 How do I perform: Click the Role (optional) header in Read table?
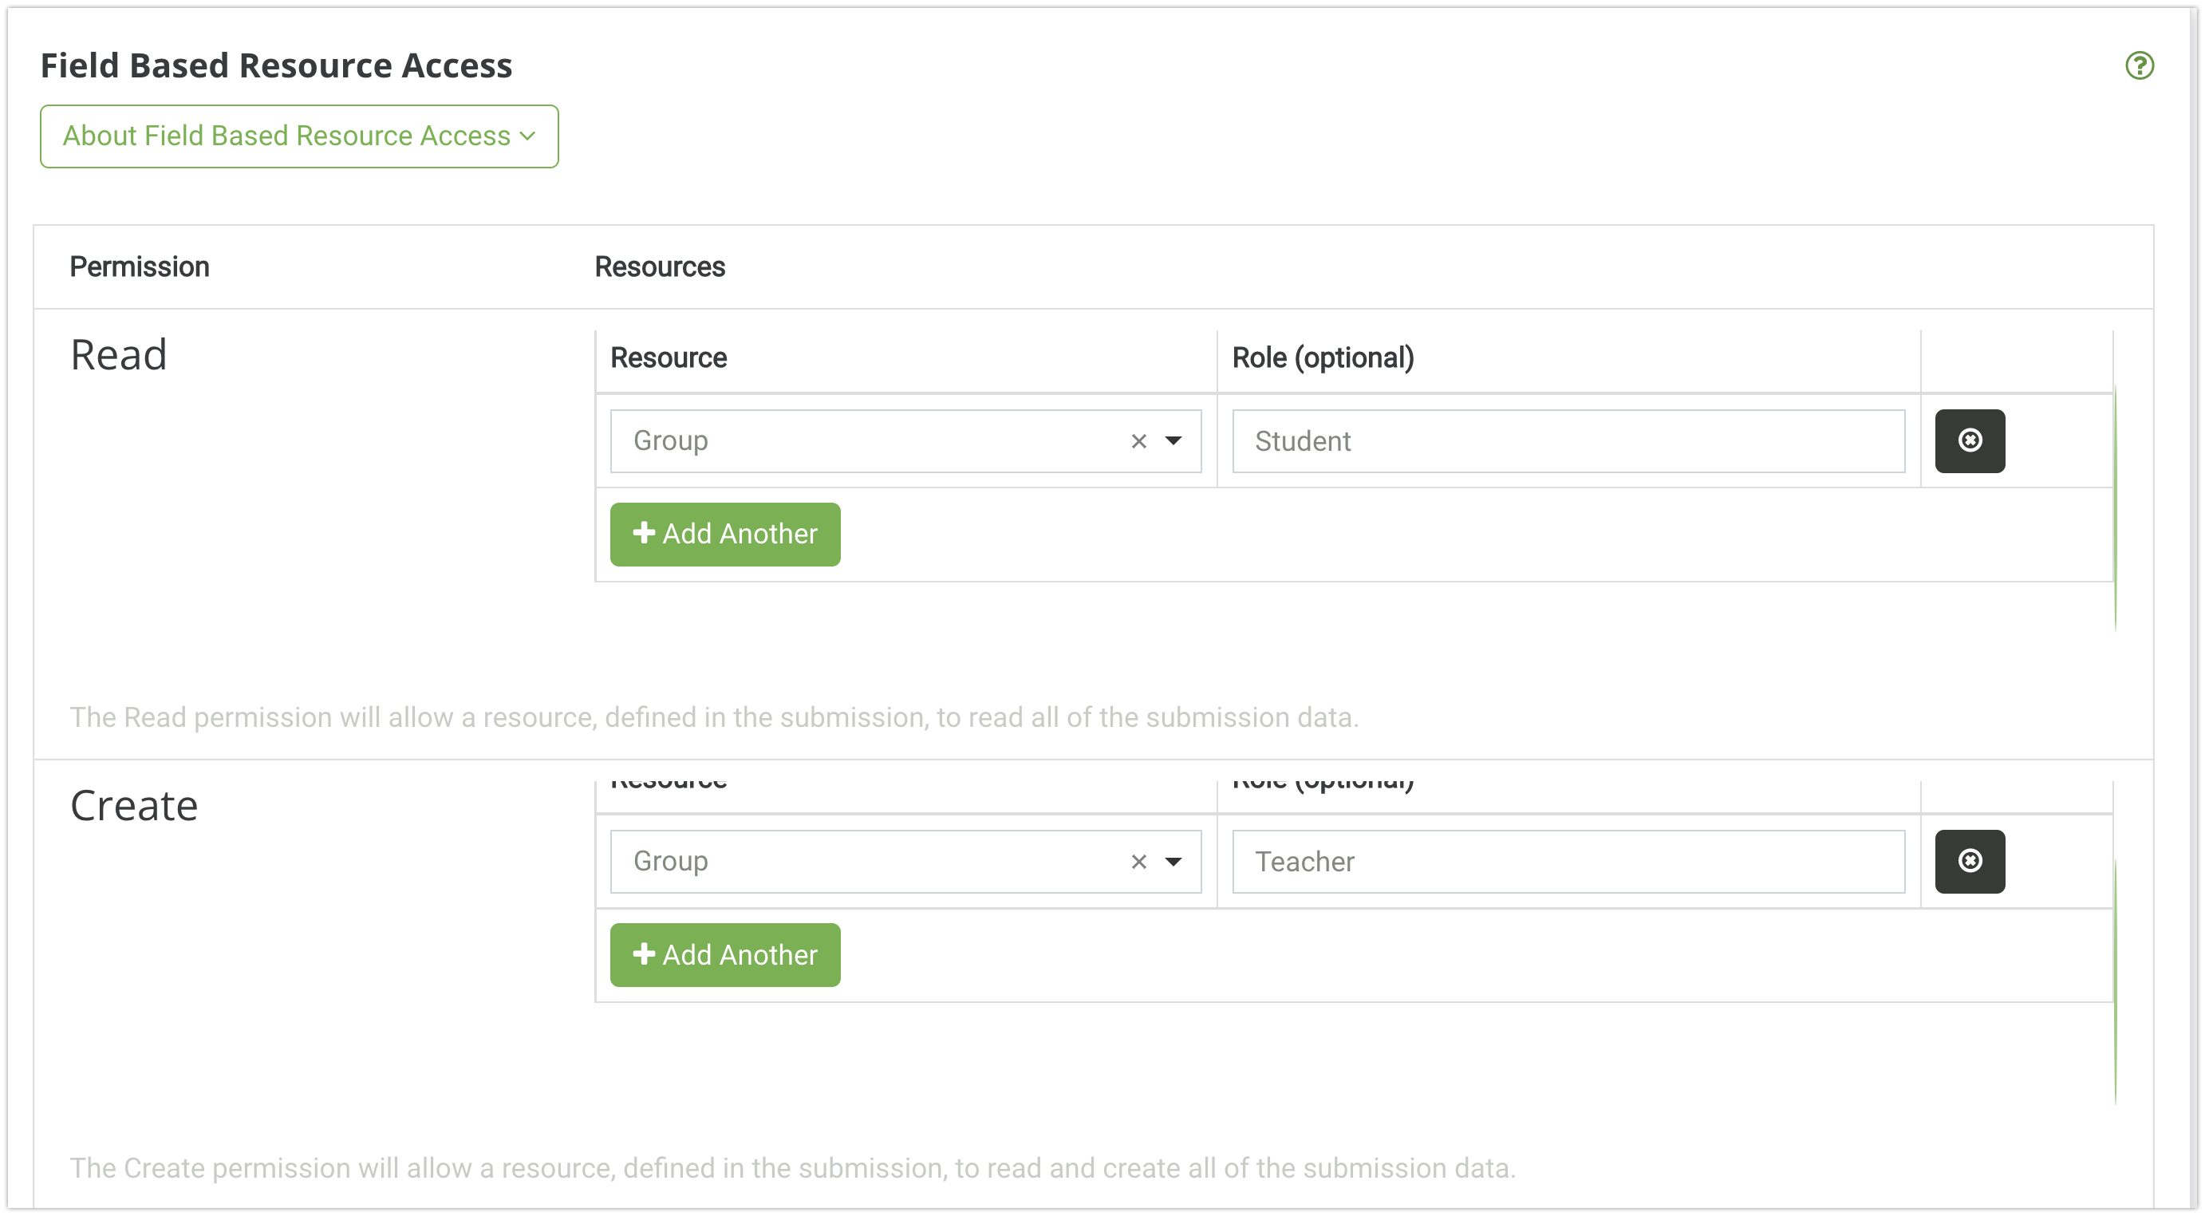pos(1323,358)
